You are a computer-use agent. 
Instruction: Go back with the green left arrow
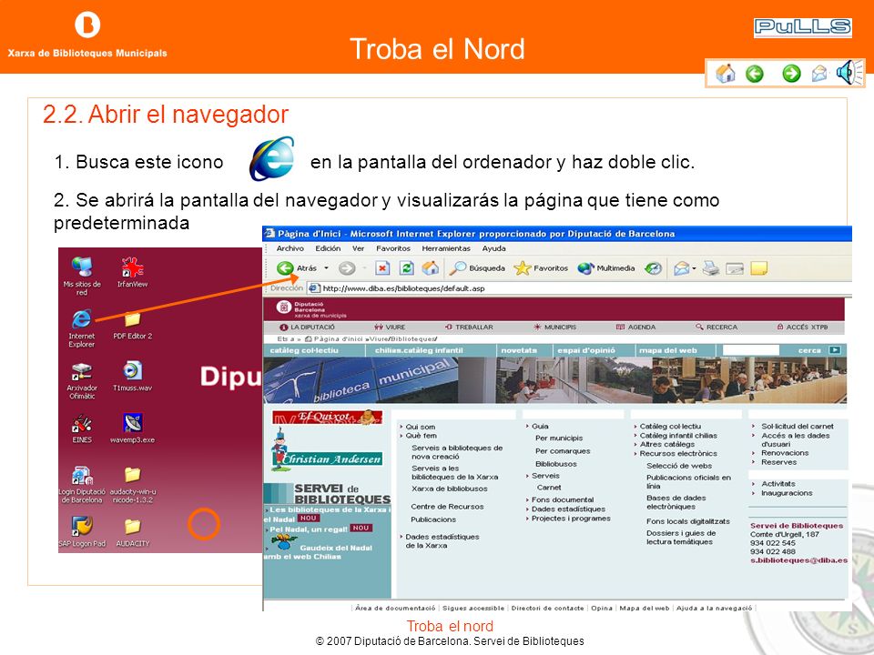(755, 73)
